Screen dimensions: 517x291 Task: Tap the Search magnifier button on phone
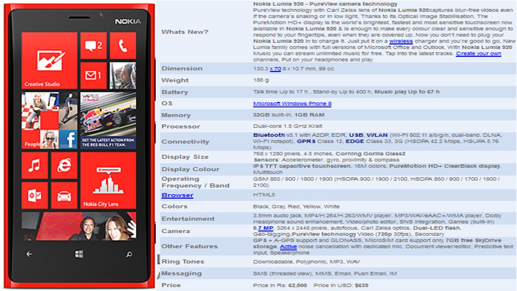click(129, 254)
